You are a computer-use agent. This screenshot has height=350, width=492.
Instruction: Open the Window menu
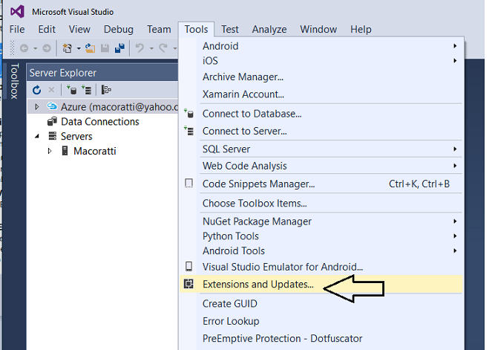(318, 29)
